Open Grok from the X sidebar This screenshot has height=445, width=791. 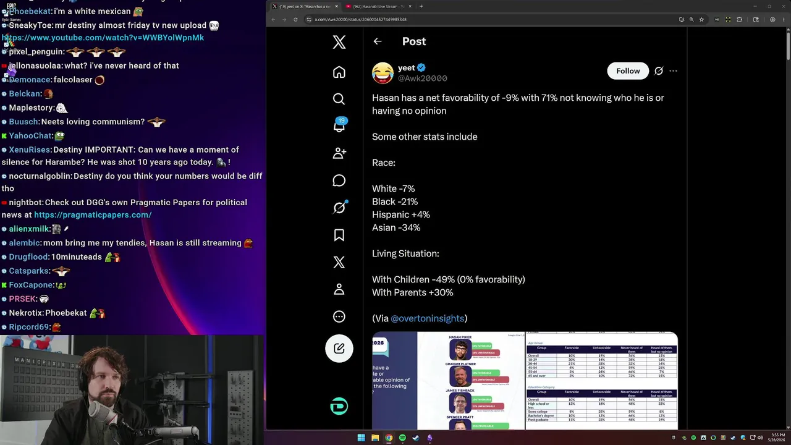click(339, 208)
